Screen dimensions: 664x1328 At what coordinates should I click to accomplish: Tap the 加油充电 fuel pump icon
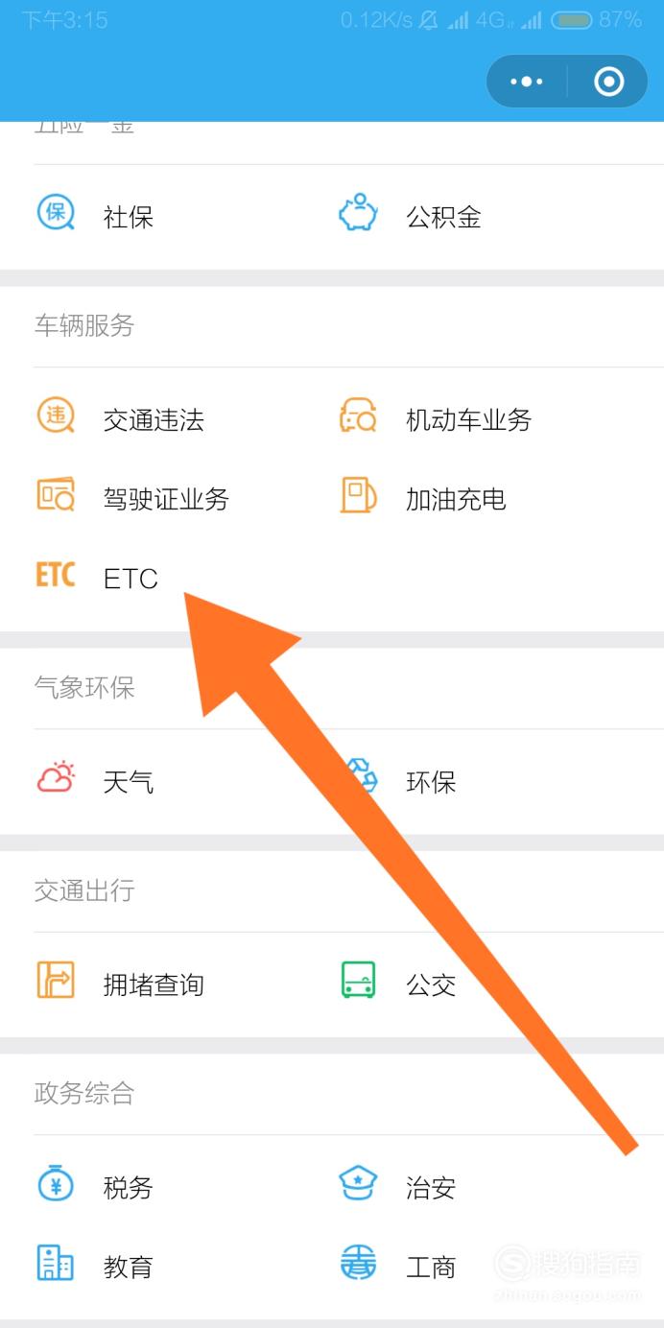pyautogui.click(x=358, y=495)
